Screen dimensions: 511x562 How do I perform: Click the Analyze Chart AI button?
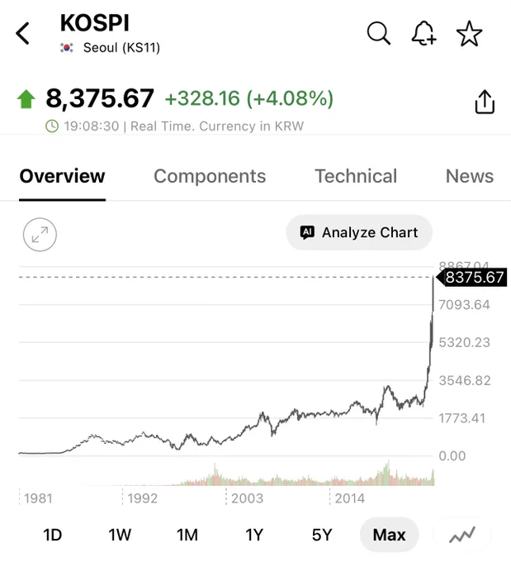(359, 232)
